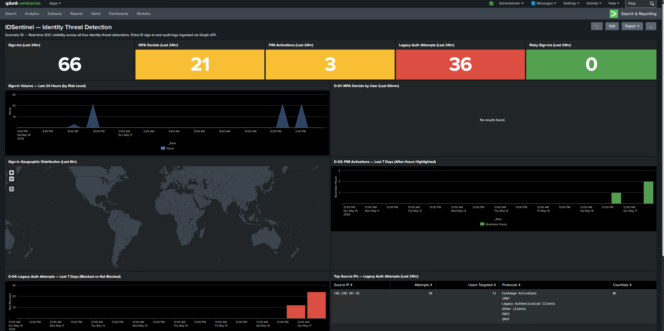
Task: Toggle the None legend swatch
Action: [x=163, y=148]
